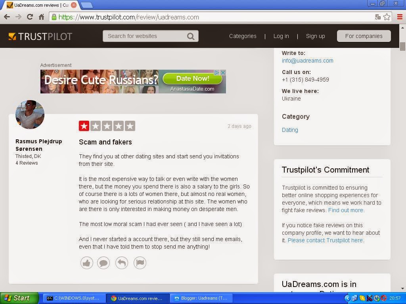Click the red gear tray icon
The image size is (406, 304).
click(x=384, y=298)
